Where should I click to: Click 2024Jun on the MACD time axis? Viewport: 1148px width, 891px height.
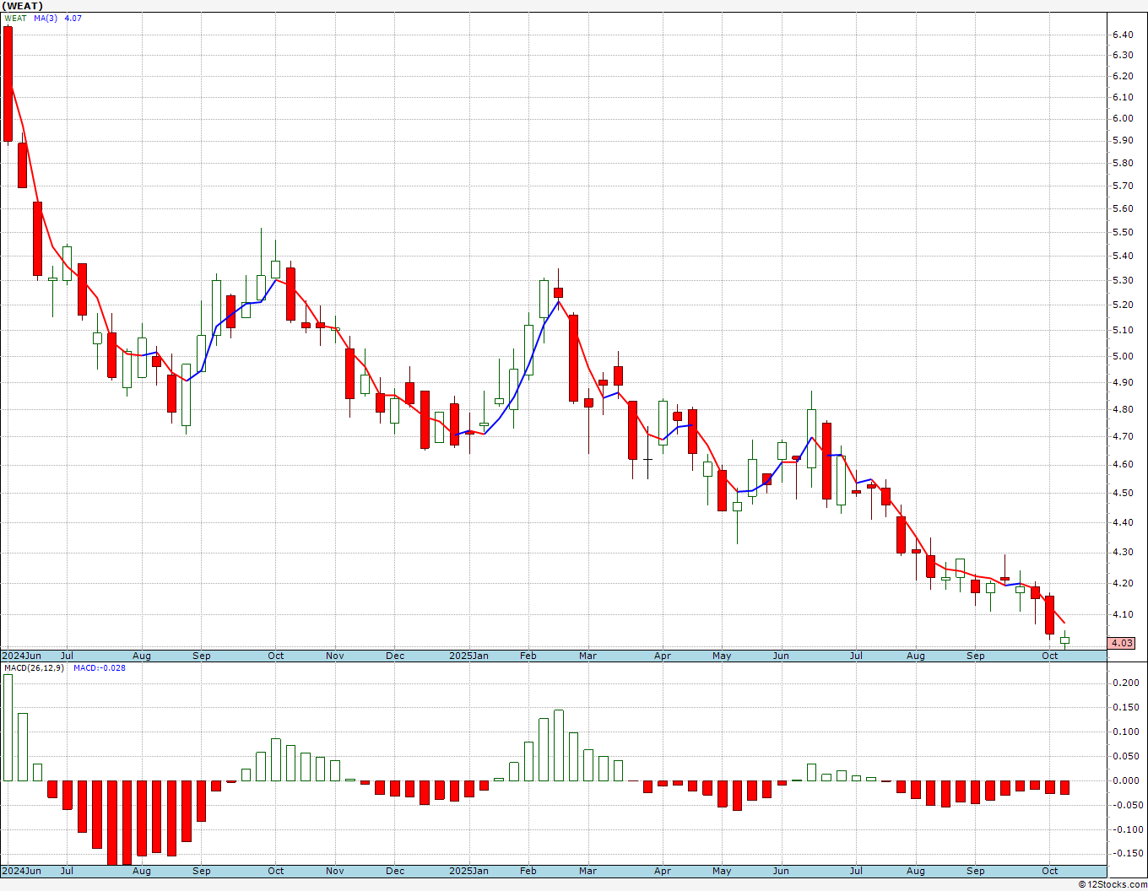[22, 871]
